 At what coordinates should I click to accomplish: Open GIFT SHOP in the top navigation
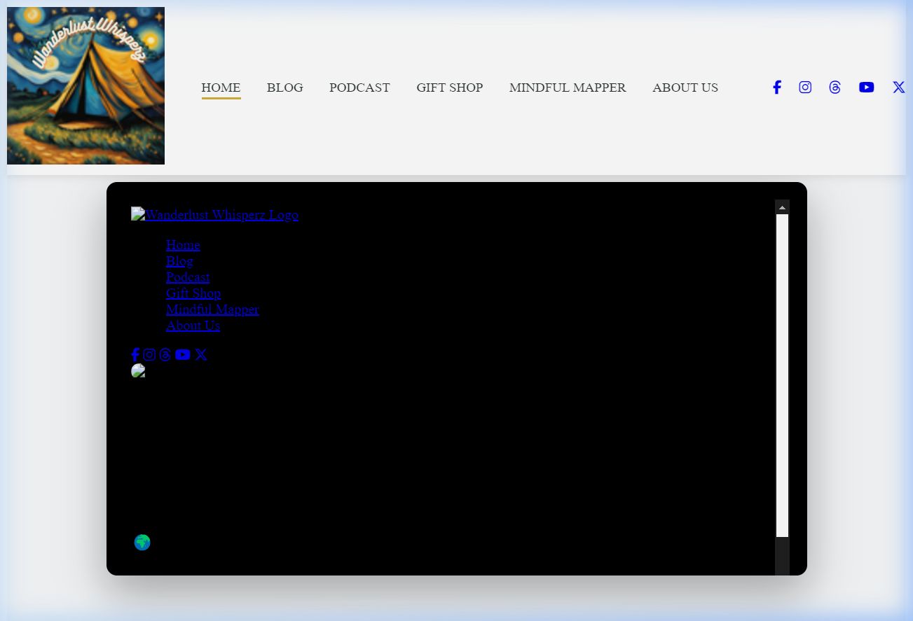coord(449,88)
